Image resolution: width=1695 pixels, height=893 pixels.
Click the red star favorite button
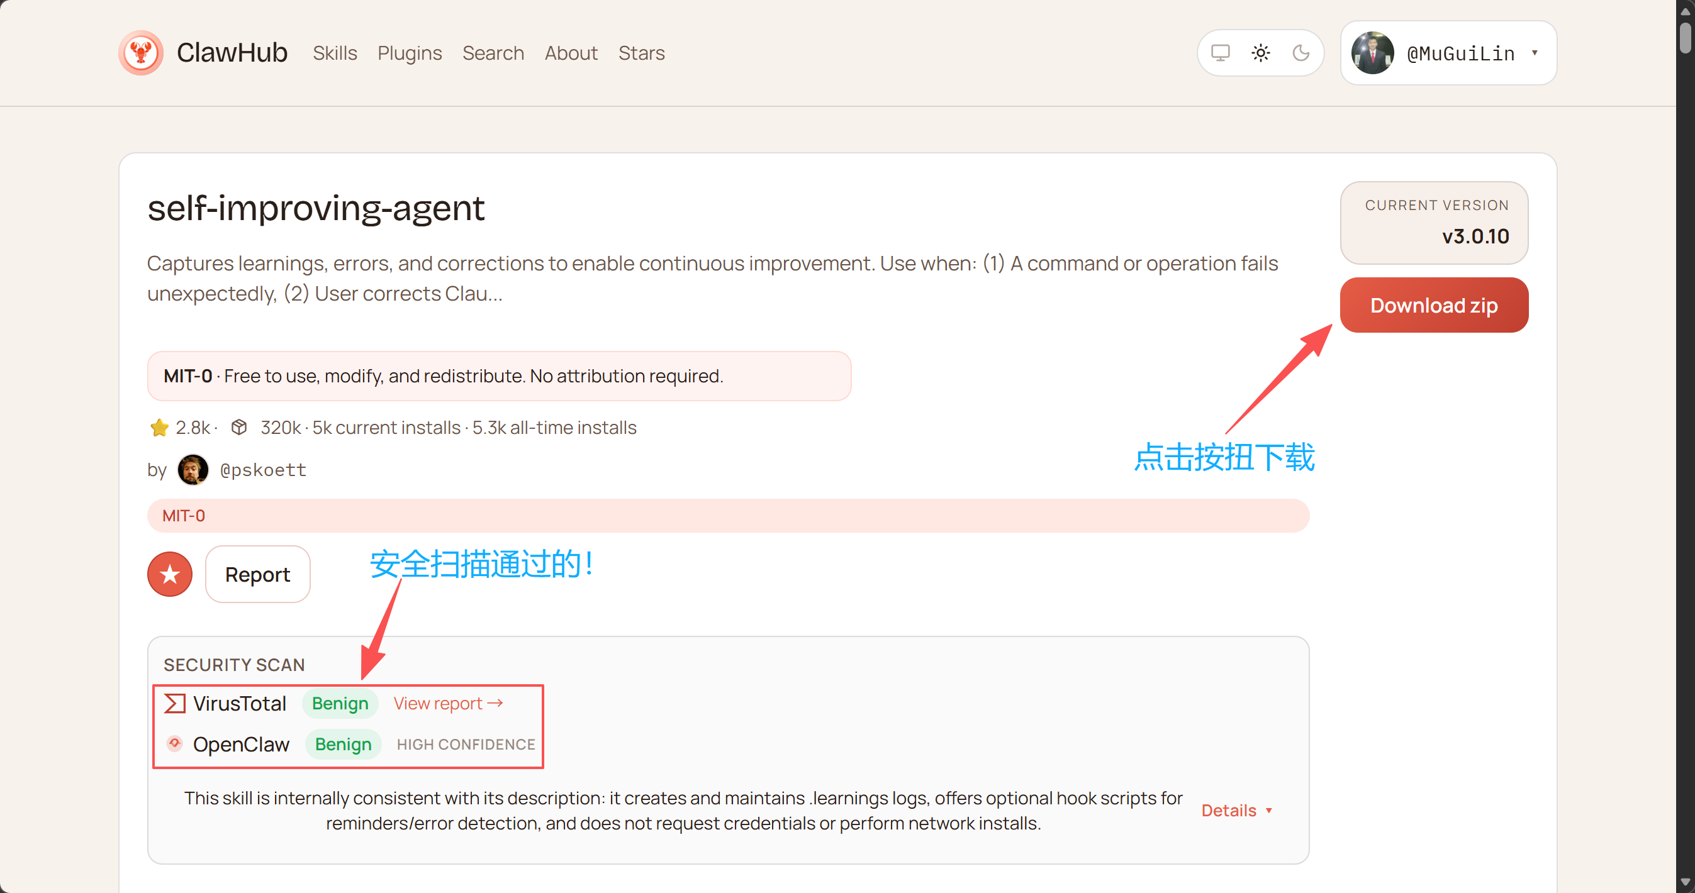coord(170,574)
